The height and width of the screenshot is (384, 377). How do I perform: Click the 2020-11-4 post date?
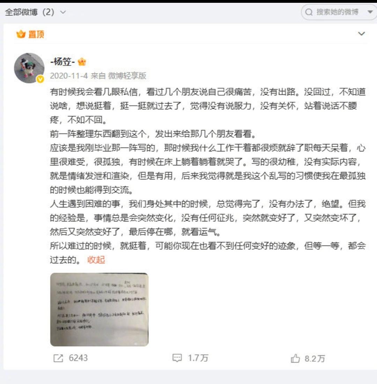pyautogui.click(x=69, y=76)
